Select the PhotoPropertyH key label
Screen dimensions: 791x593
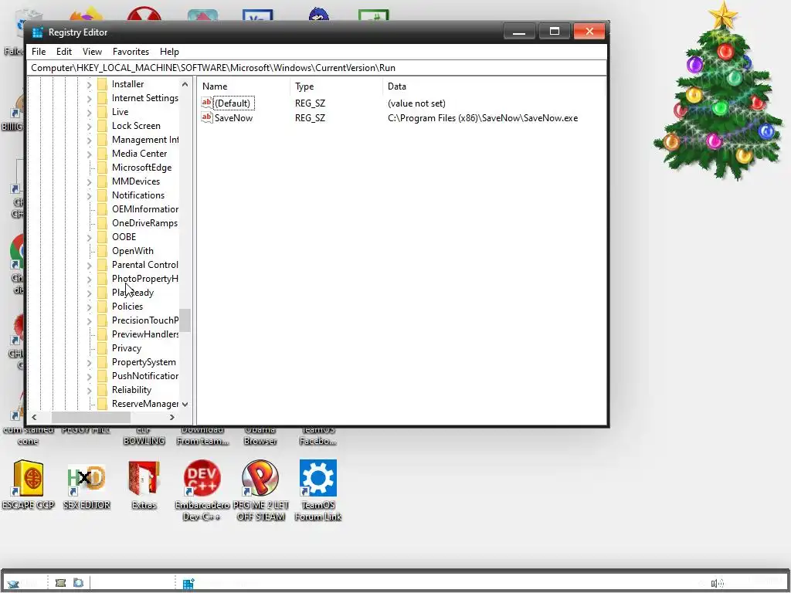coord(145,279)
